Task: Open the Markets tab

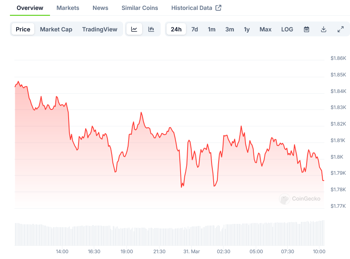Action: tap(68, 8)
